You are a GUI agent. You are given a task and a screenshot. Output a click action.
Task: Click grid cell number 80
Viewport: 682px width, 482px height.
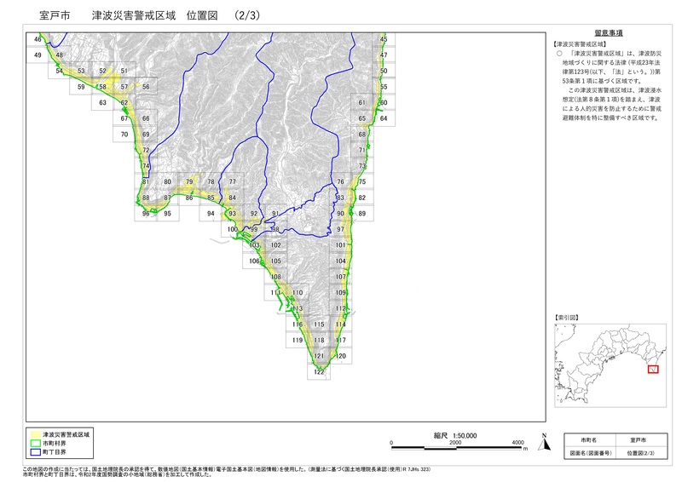(x=168, y=182)
